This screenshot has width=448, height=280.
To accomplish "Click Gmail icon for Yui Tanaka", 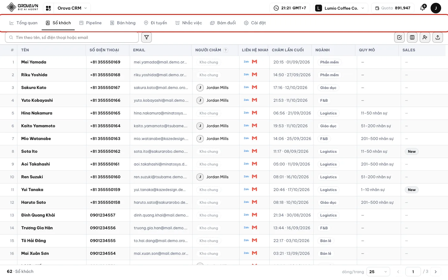I will [254, 189].
